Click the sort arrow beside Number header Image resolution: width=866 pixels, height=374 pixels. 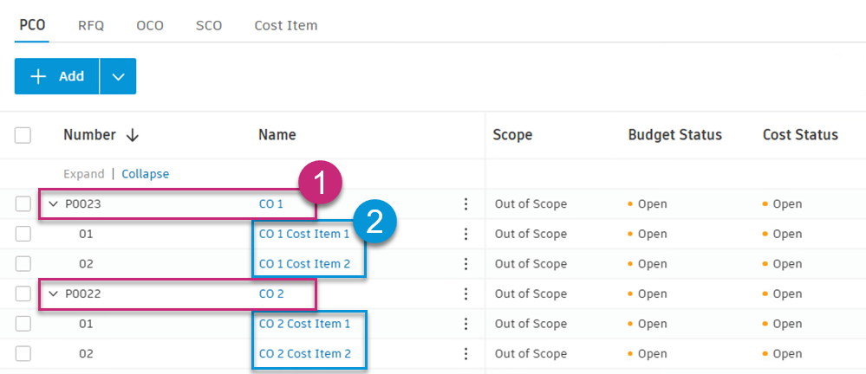pyautogui.click(x=133, y=135)
